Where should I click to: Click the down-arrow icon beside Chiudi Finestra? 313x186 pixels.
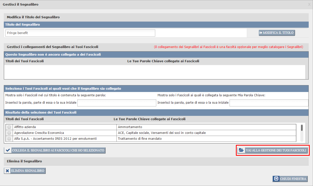pyautogui.click(x=276, y=179)
